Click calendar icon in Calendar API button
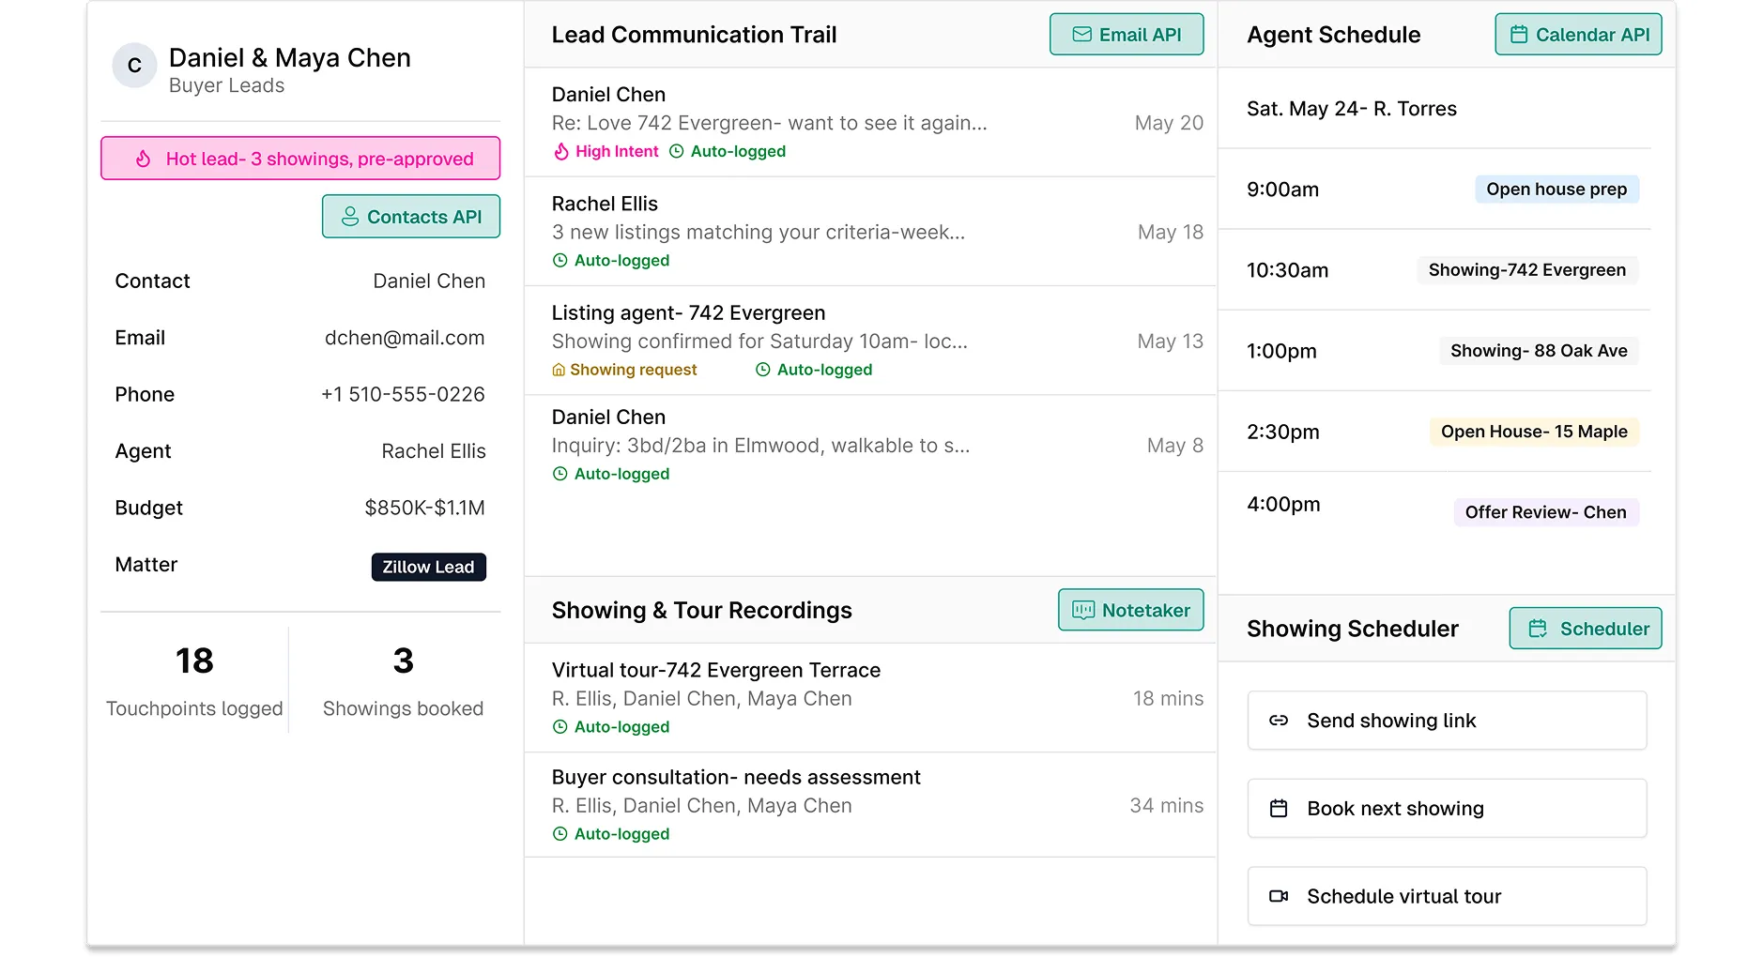1763x957 pixels. pos(1519,35)
